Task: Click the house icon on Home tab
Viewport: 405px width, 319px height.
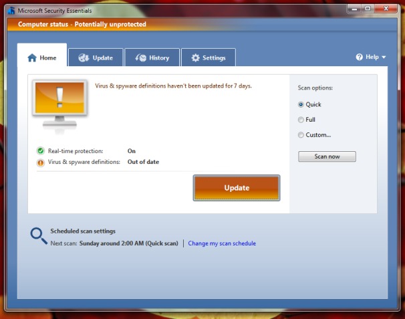Action: point(31,58)
